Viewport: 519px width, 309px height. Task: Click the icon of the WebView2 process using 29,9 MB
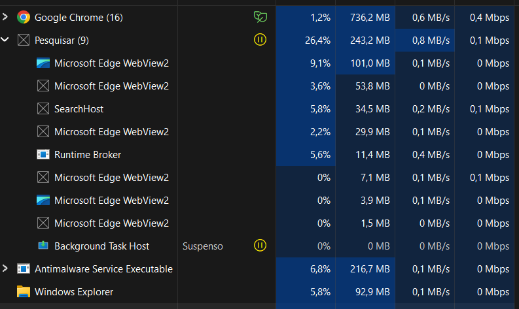click(x=43, y=131)
